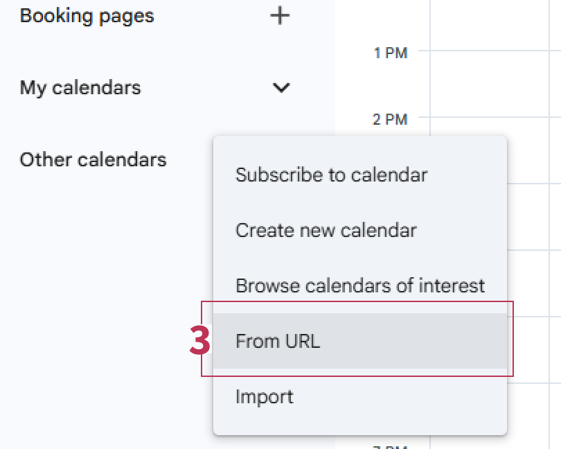The height and width of the screenshot is (449, 561).
Task: Click the 2 PM time label
Action: click(390, 120)
